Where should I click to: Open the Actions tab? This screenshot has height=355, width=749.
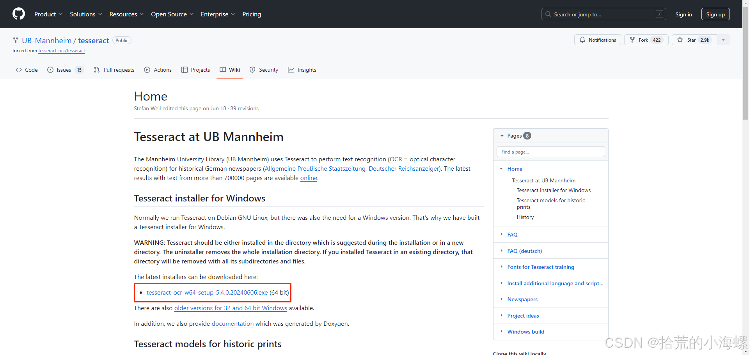[x=158, y=70]
